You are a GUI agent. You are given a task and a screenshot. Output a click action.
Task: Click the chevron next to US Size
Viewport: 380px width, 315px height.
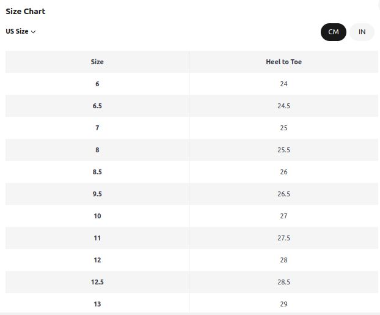[x=34, y=32]
